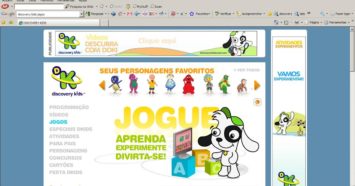Find the word 'discovery' toolbar button

[x=283, y=14]
